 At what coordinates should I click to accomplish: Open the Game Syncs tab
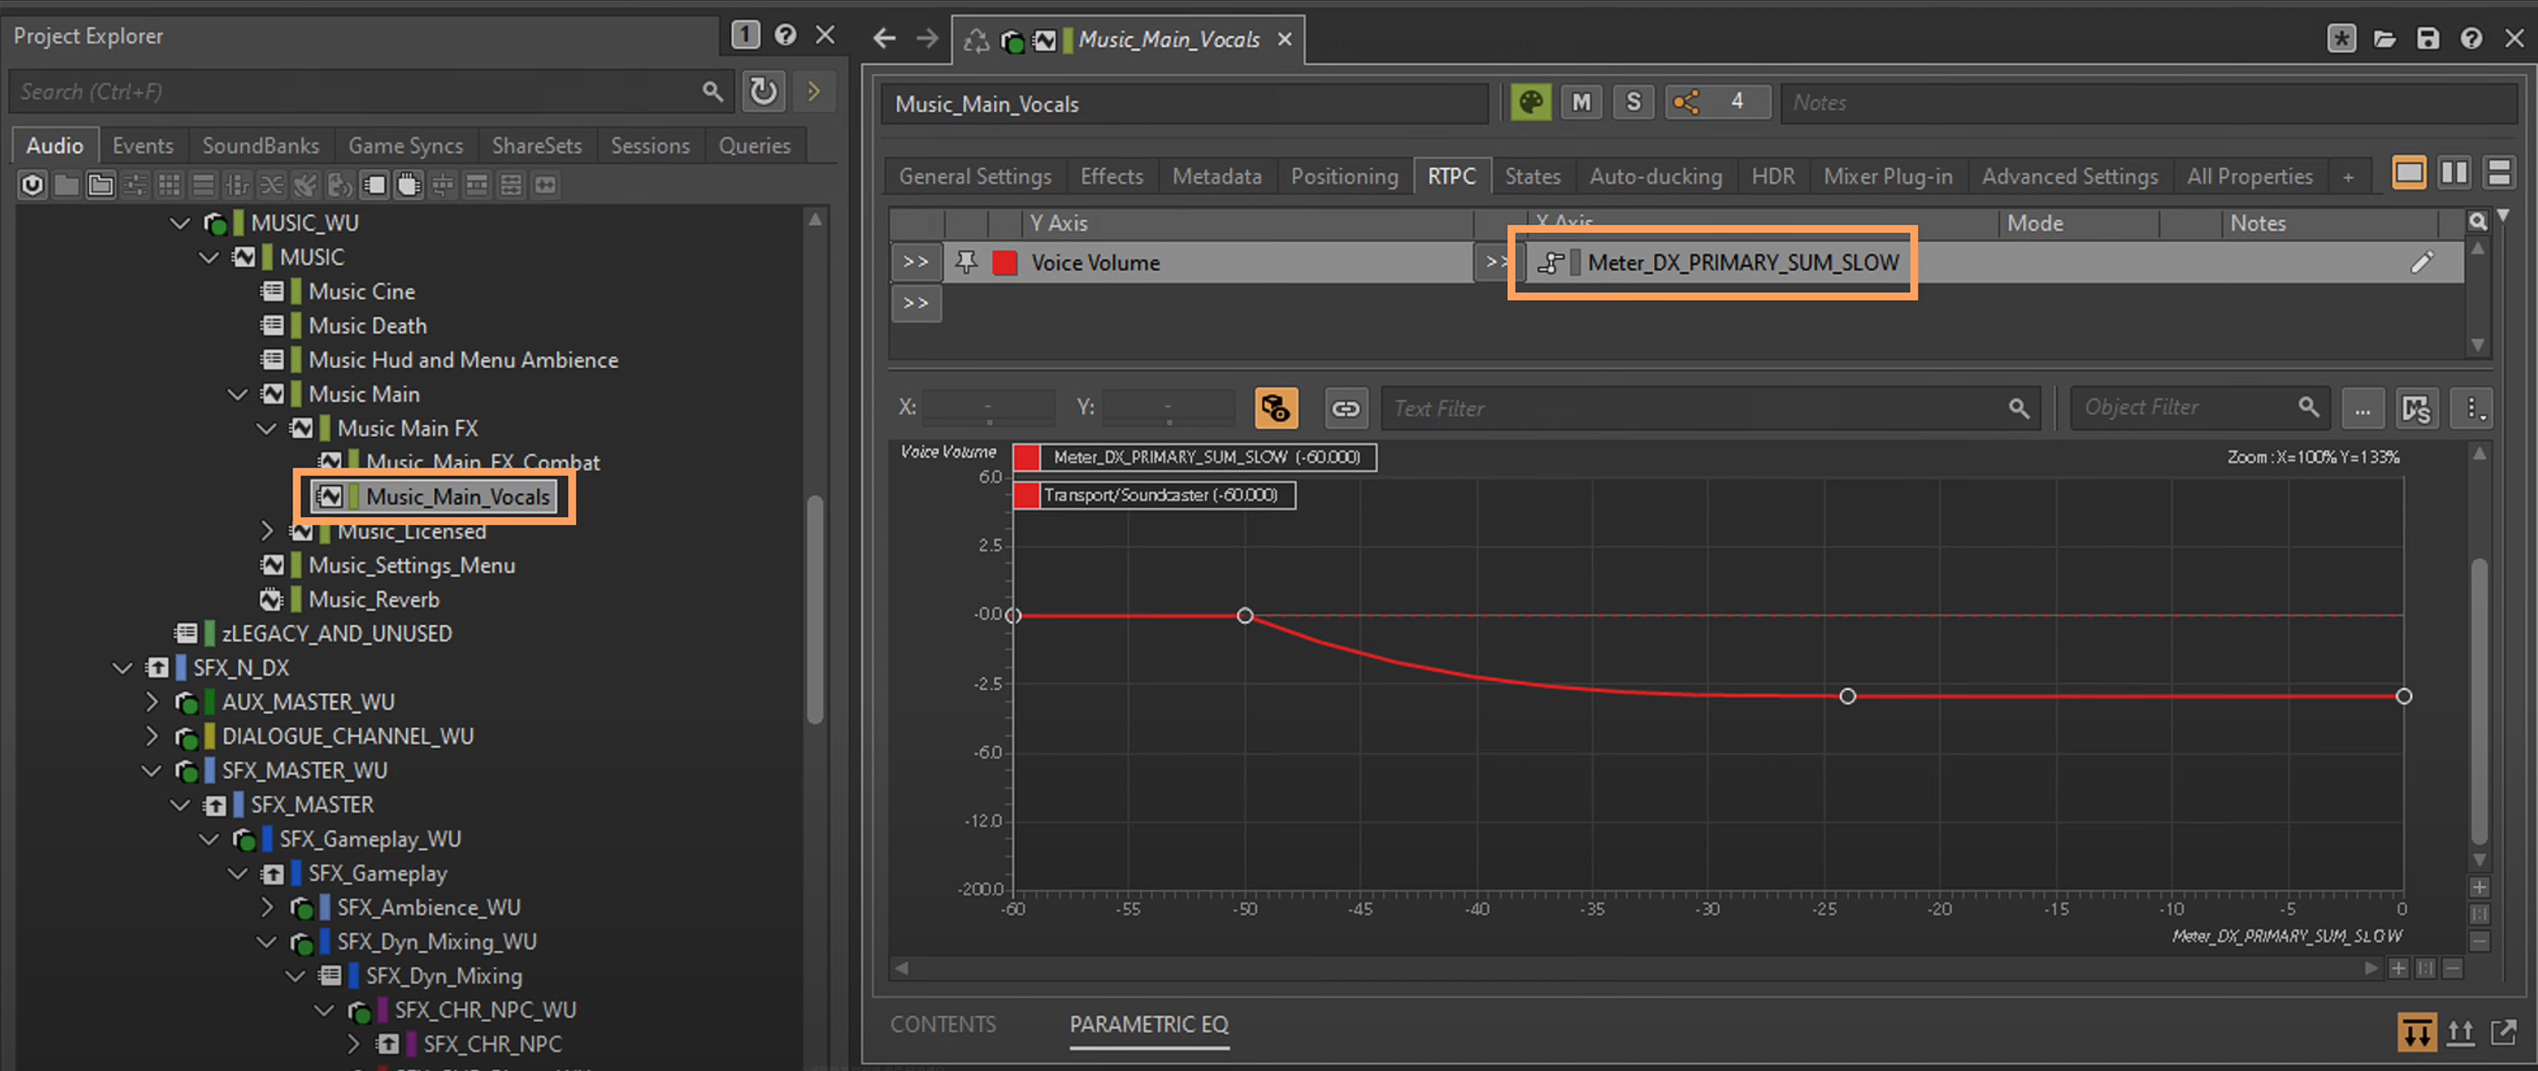405,145
